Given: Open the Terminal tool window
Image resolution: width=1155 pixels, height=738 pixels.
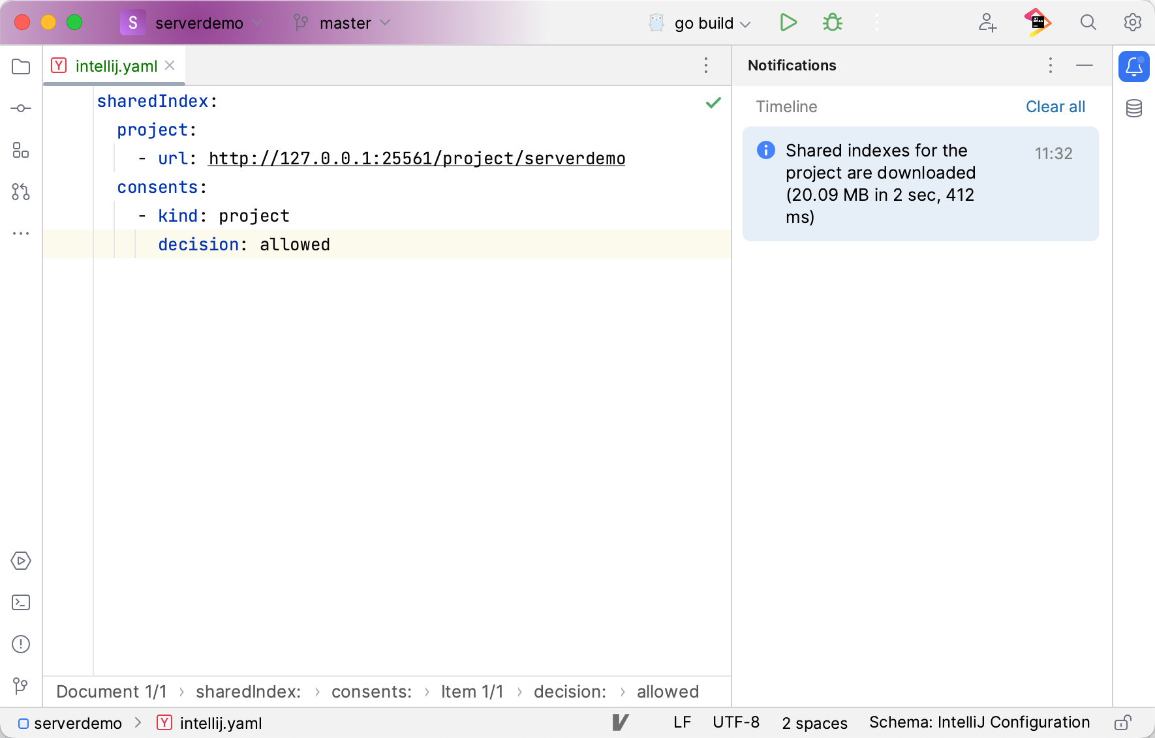Looking at the screenshot, I should pyautogui.click(x=21, y=602).
